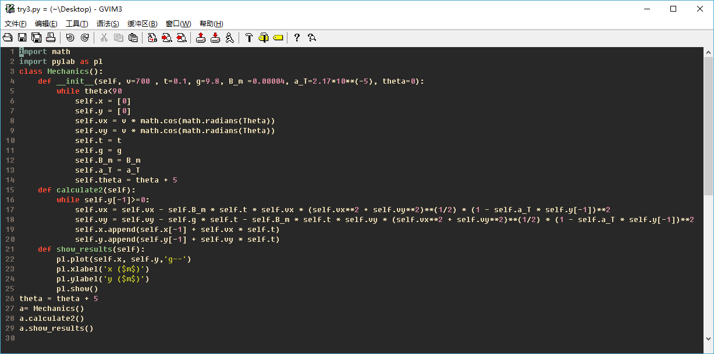Jump to tag with the yellow tag icon

click(278, 38)
